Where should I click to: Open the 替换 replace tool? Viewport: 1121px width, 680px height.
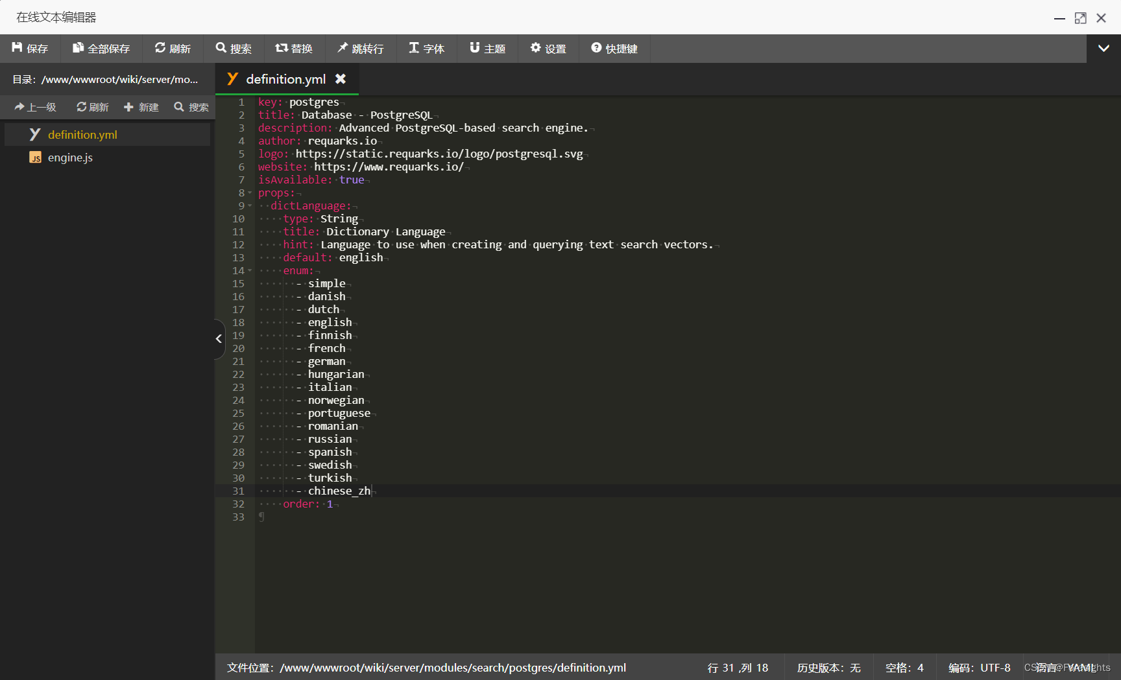294,49
